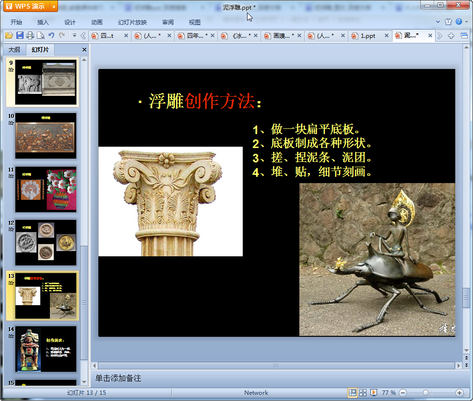Click the zoom slider handle
Viewport: 473px width, 401px height.
pyautogui.click(x=425, y=392)
